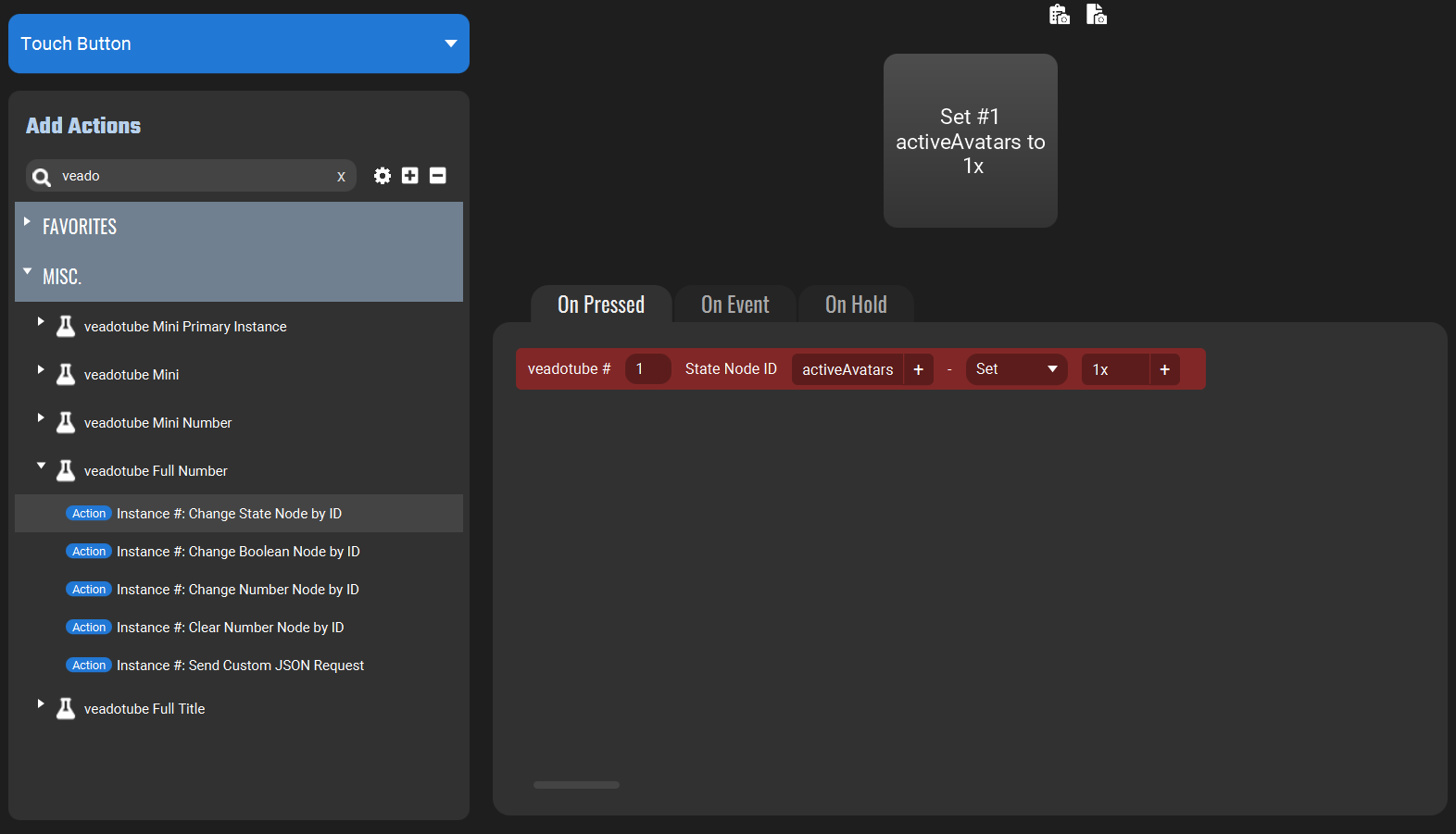Open the action list settings gear
Image resolution: width=1456 pixels, height=834 pixels.
tap(383, 176)
